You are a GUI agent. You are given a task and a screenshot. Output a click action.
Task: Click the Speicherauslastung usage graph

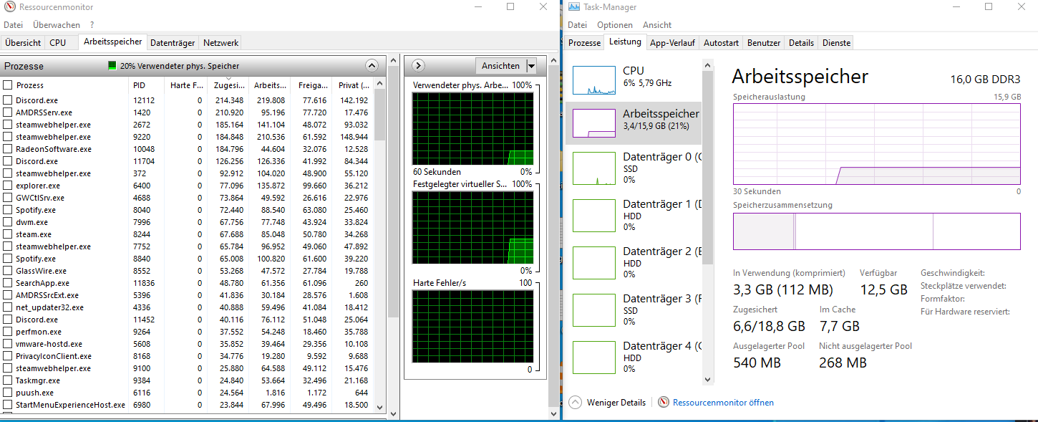877,144
